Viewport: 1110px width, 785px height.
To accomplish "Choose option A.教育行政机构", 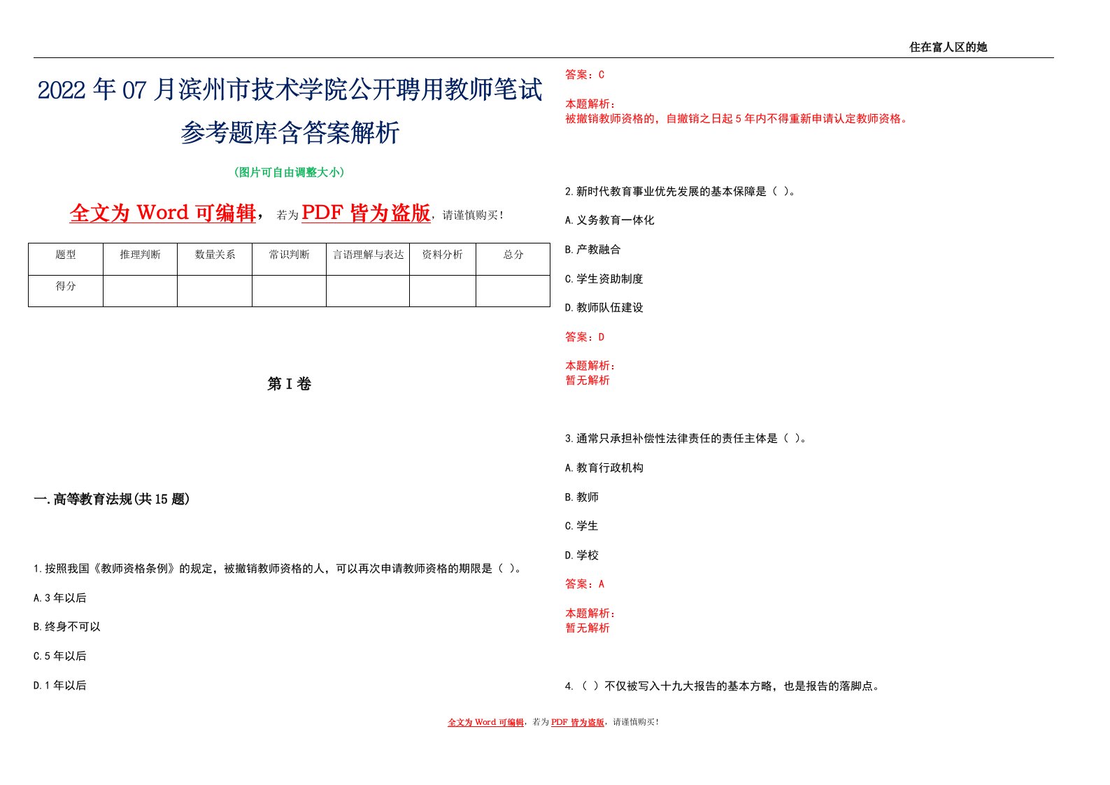I will click(x=604, y=467).
